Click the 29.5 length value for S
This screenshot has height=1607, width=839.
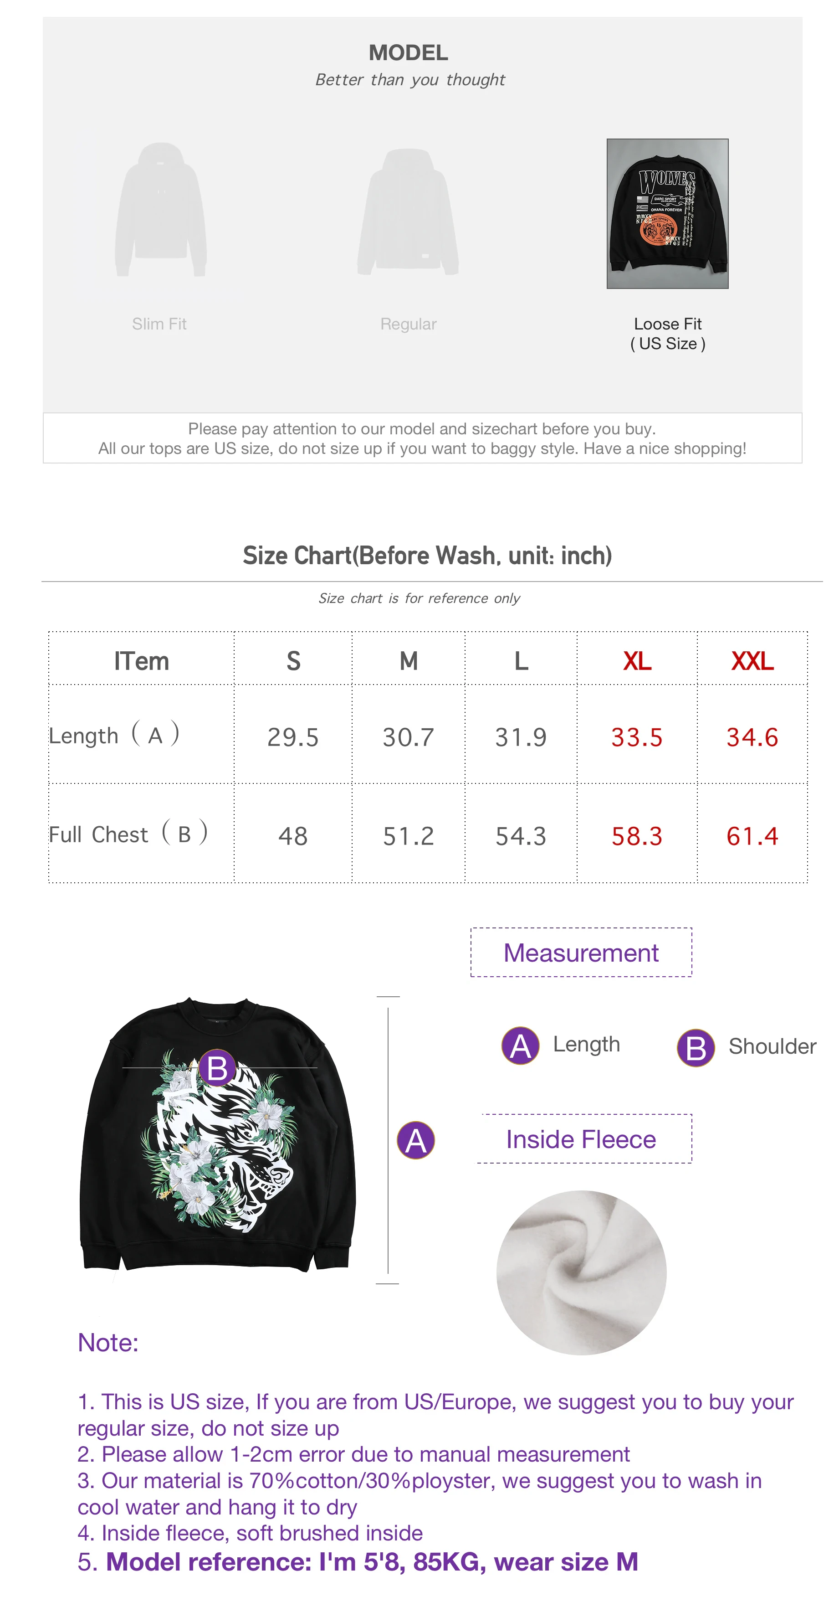click(292, 737)
